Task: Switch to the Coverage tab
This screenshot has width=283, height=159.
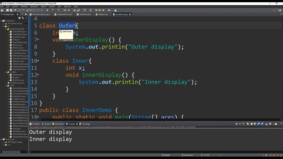Action: (x=84, y=124)
